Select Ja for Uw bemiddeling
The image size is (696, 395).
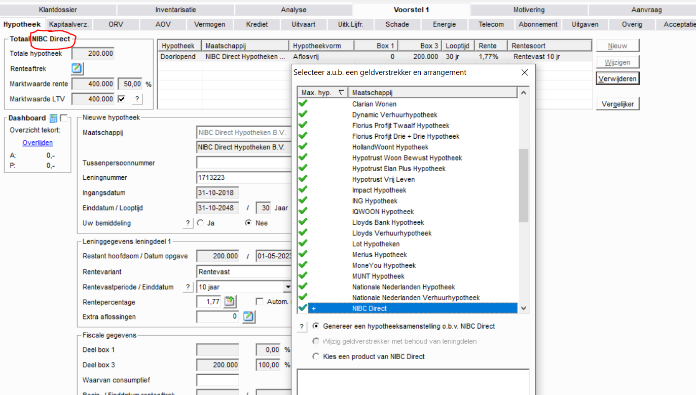click(200, 223)
